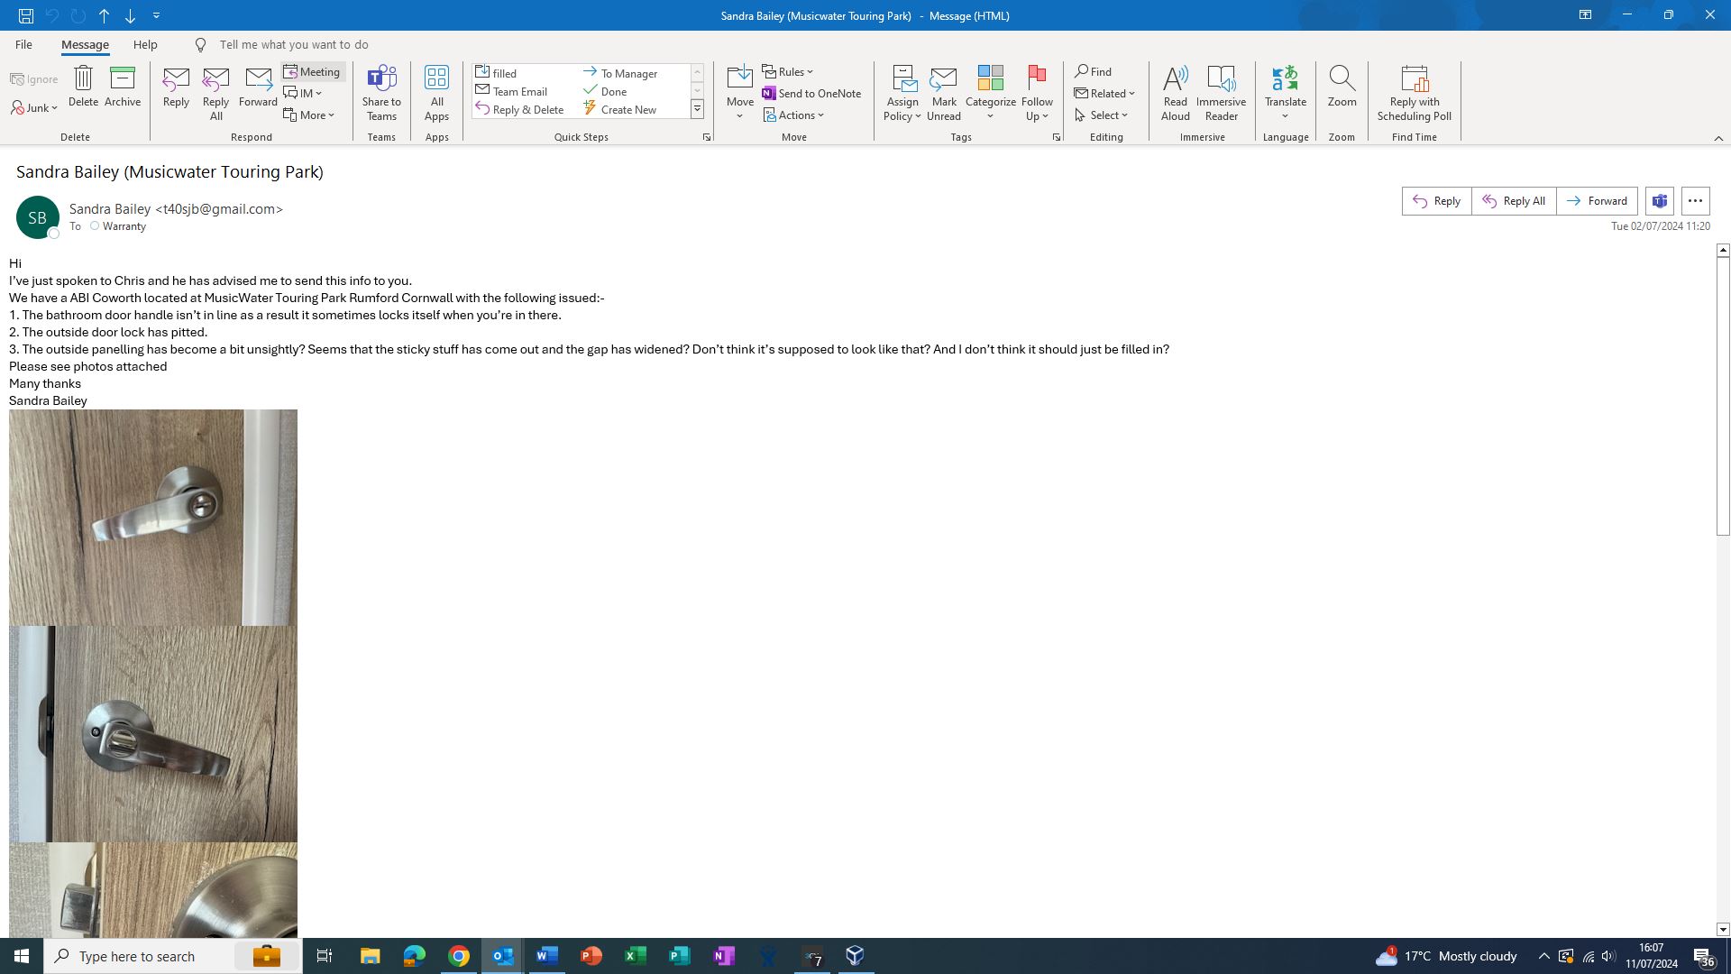Send the email to OneNote
This screenshot has height=974, width=1731.
[x=811, y=93]
